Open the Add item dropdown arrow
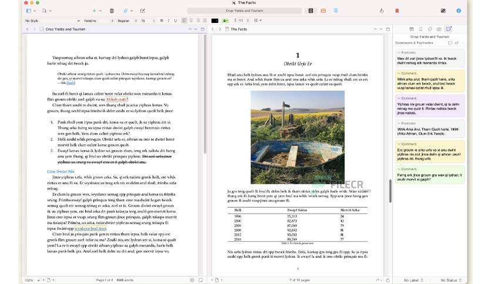Image resolution: width=491 pixels, height=284 pixels. click(100, 11)
